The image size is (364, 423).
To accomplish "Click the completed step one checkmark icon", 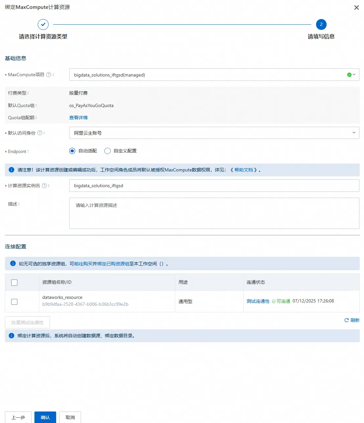I will 43,24.
